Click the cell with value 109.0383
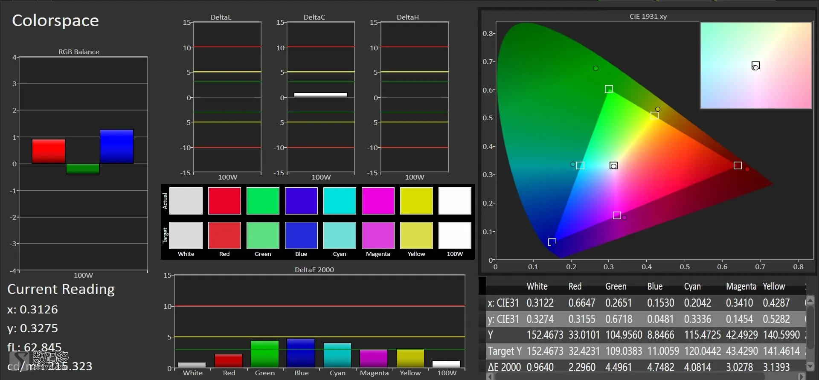This screenshot has width=819, height=380. tap(624, 351)
